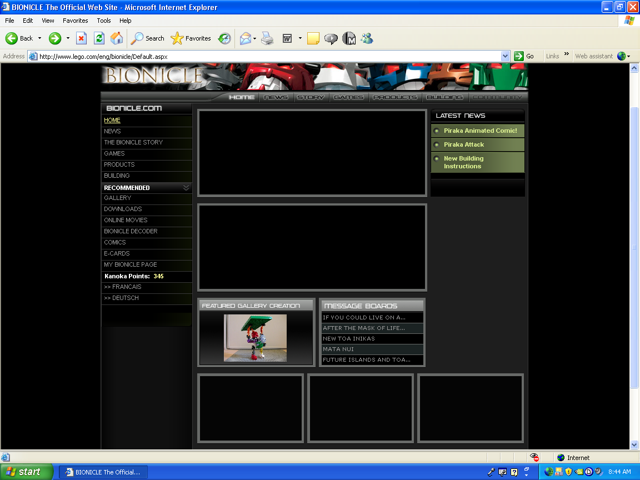Click the address bar URL field
The width and height of the screenshot is (640, 480).
[x=269, y=56]
